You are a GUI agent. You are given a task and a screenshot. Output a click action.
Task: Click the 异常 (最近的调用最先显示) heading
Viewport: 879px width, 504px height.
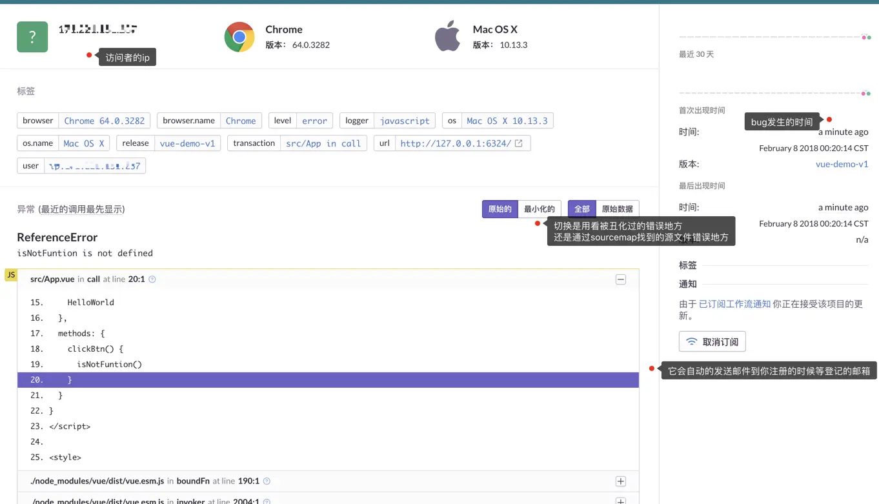(x=71, y=209)
